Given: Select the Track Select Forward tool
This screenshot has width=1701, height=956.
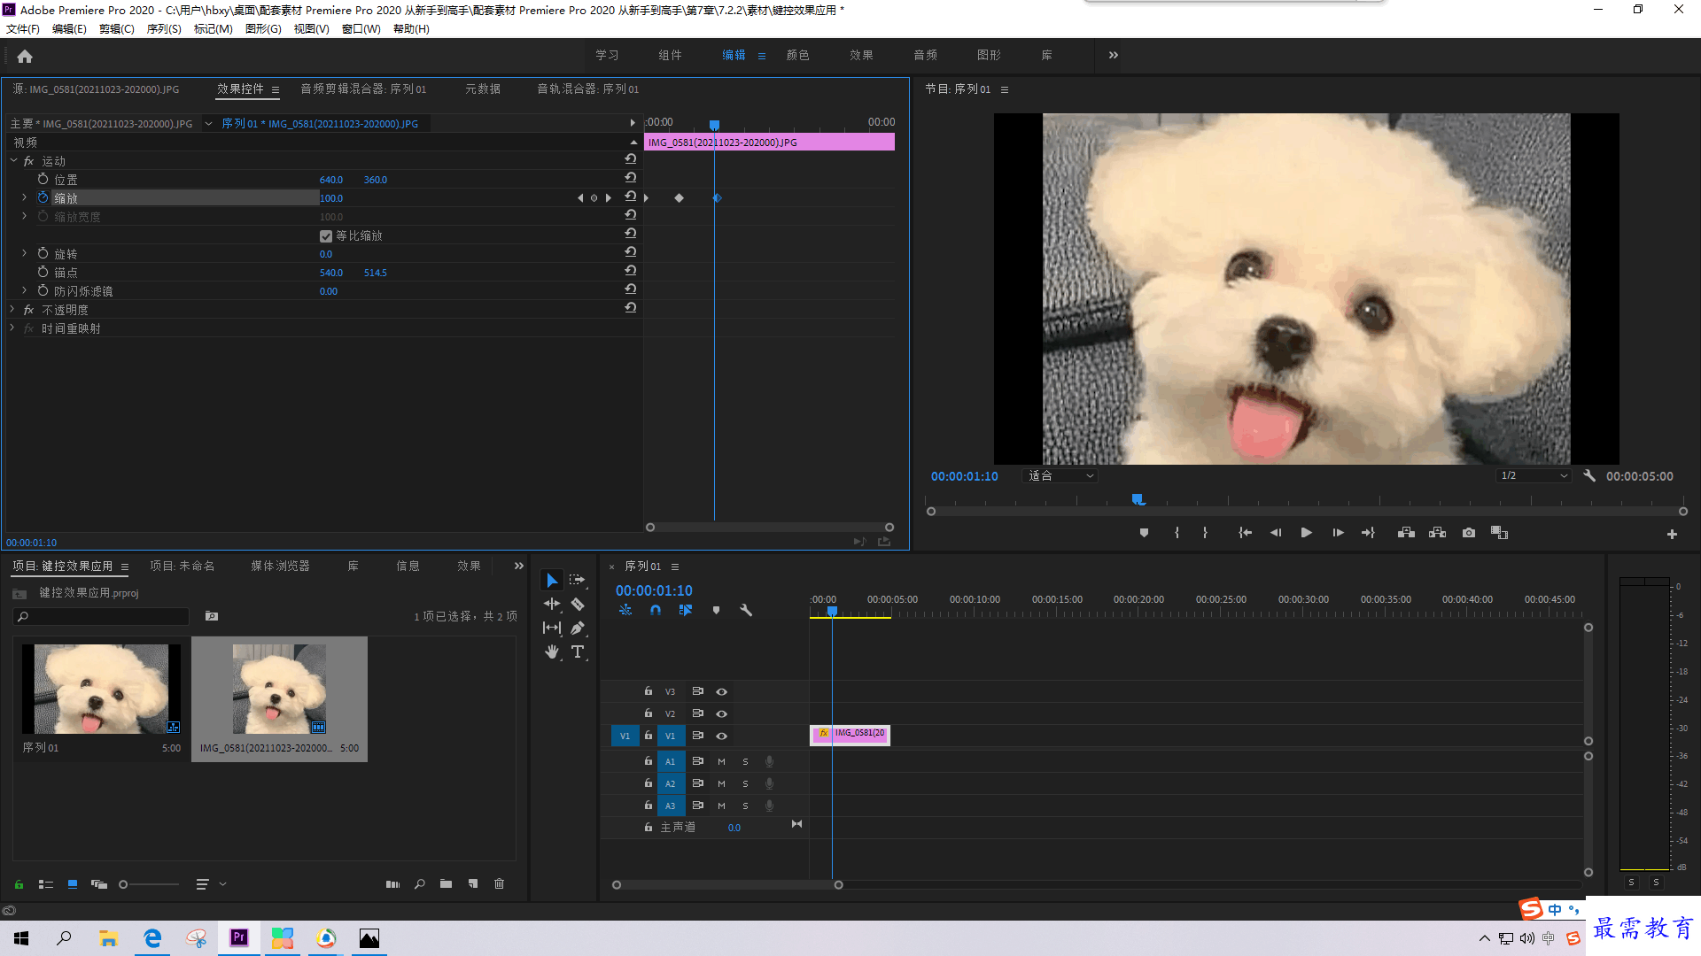Looking at the screenshot, I should click(577, 580).
